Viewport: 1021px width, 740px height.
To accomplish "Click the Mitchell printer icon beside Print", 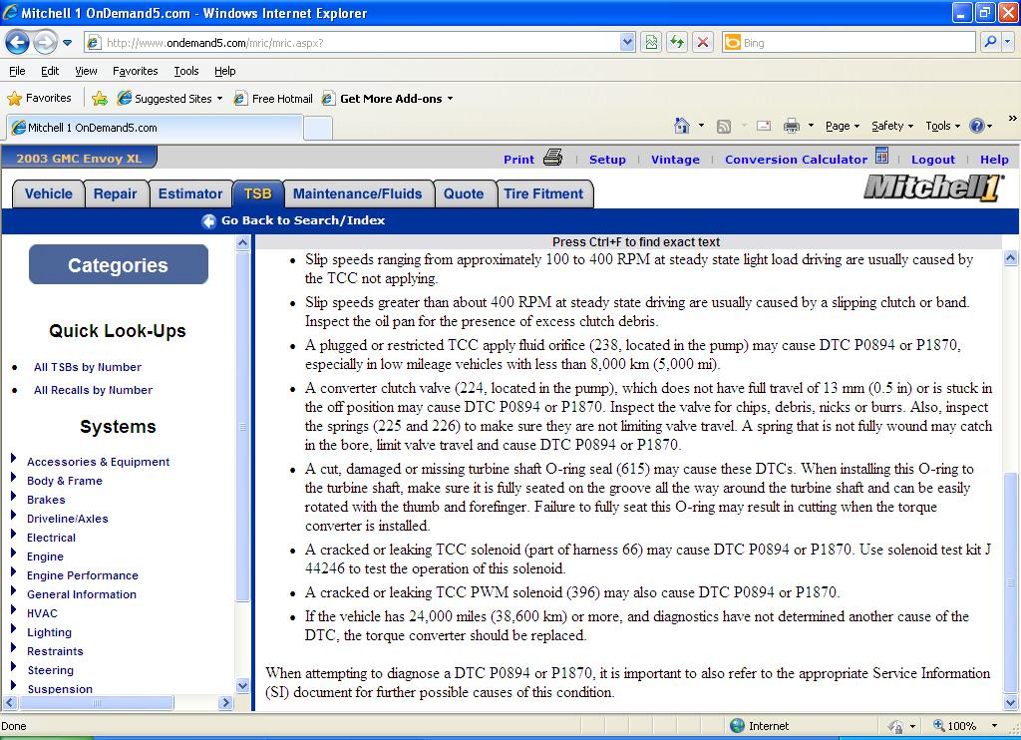I will pyautogui.click(x=552, y=157).
